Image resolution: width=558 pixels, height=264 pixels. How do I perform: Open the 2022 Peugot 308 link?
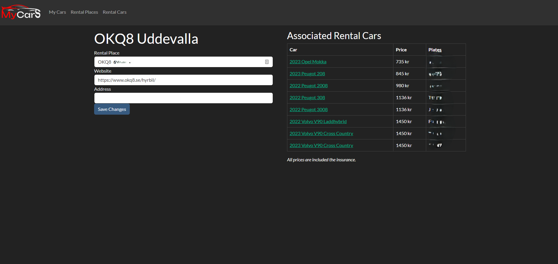pyautogui.click(x=307, y=98)
